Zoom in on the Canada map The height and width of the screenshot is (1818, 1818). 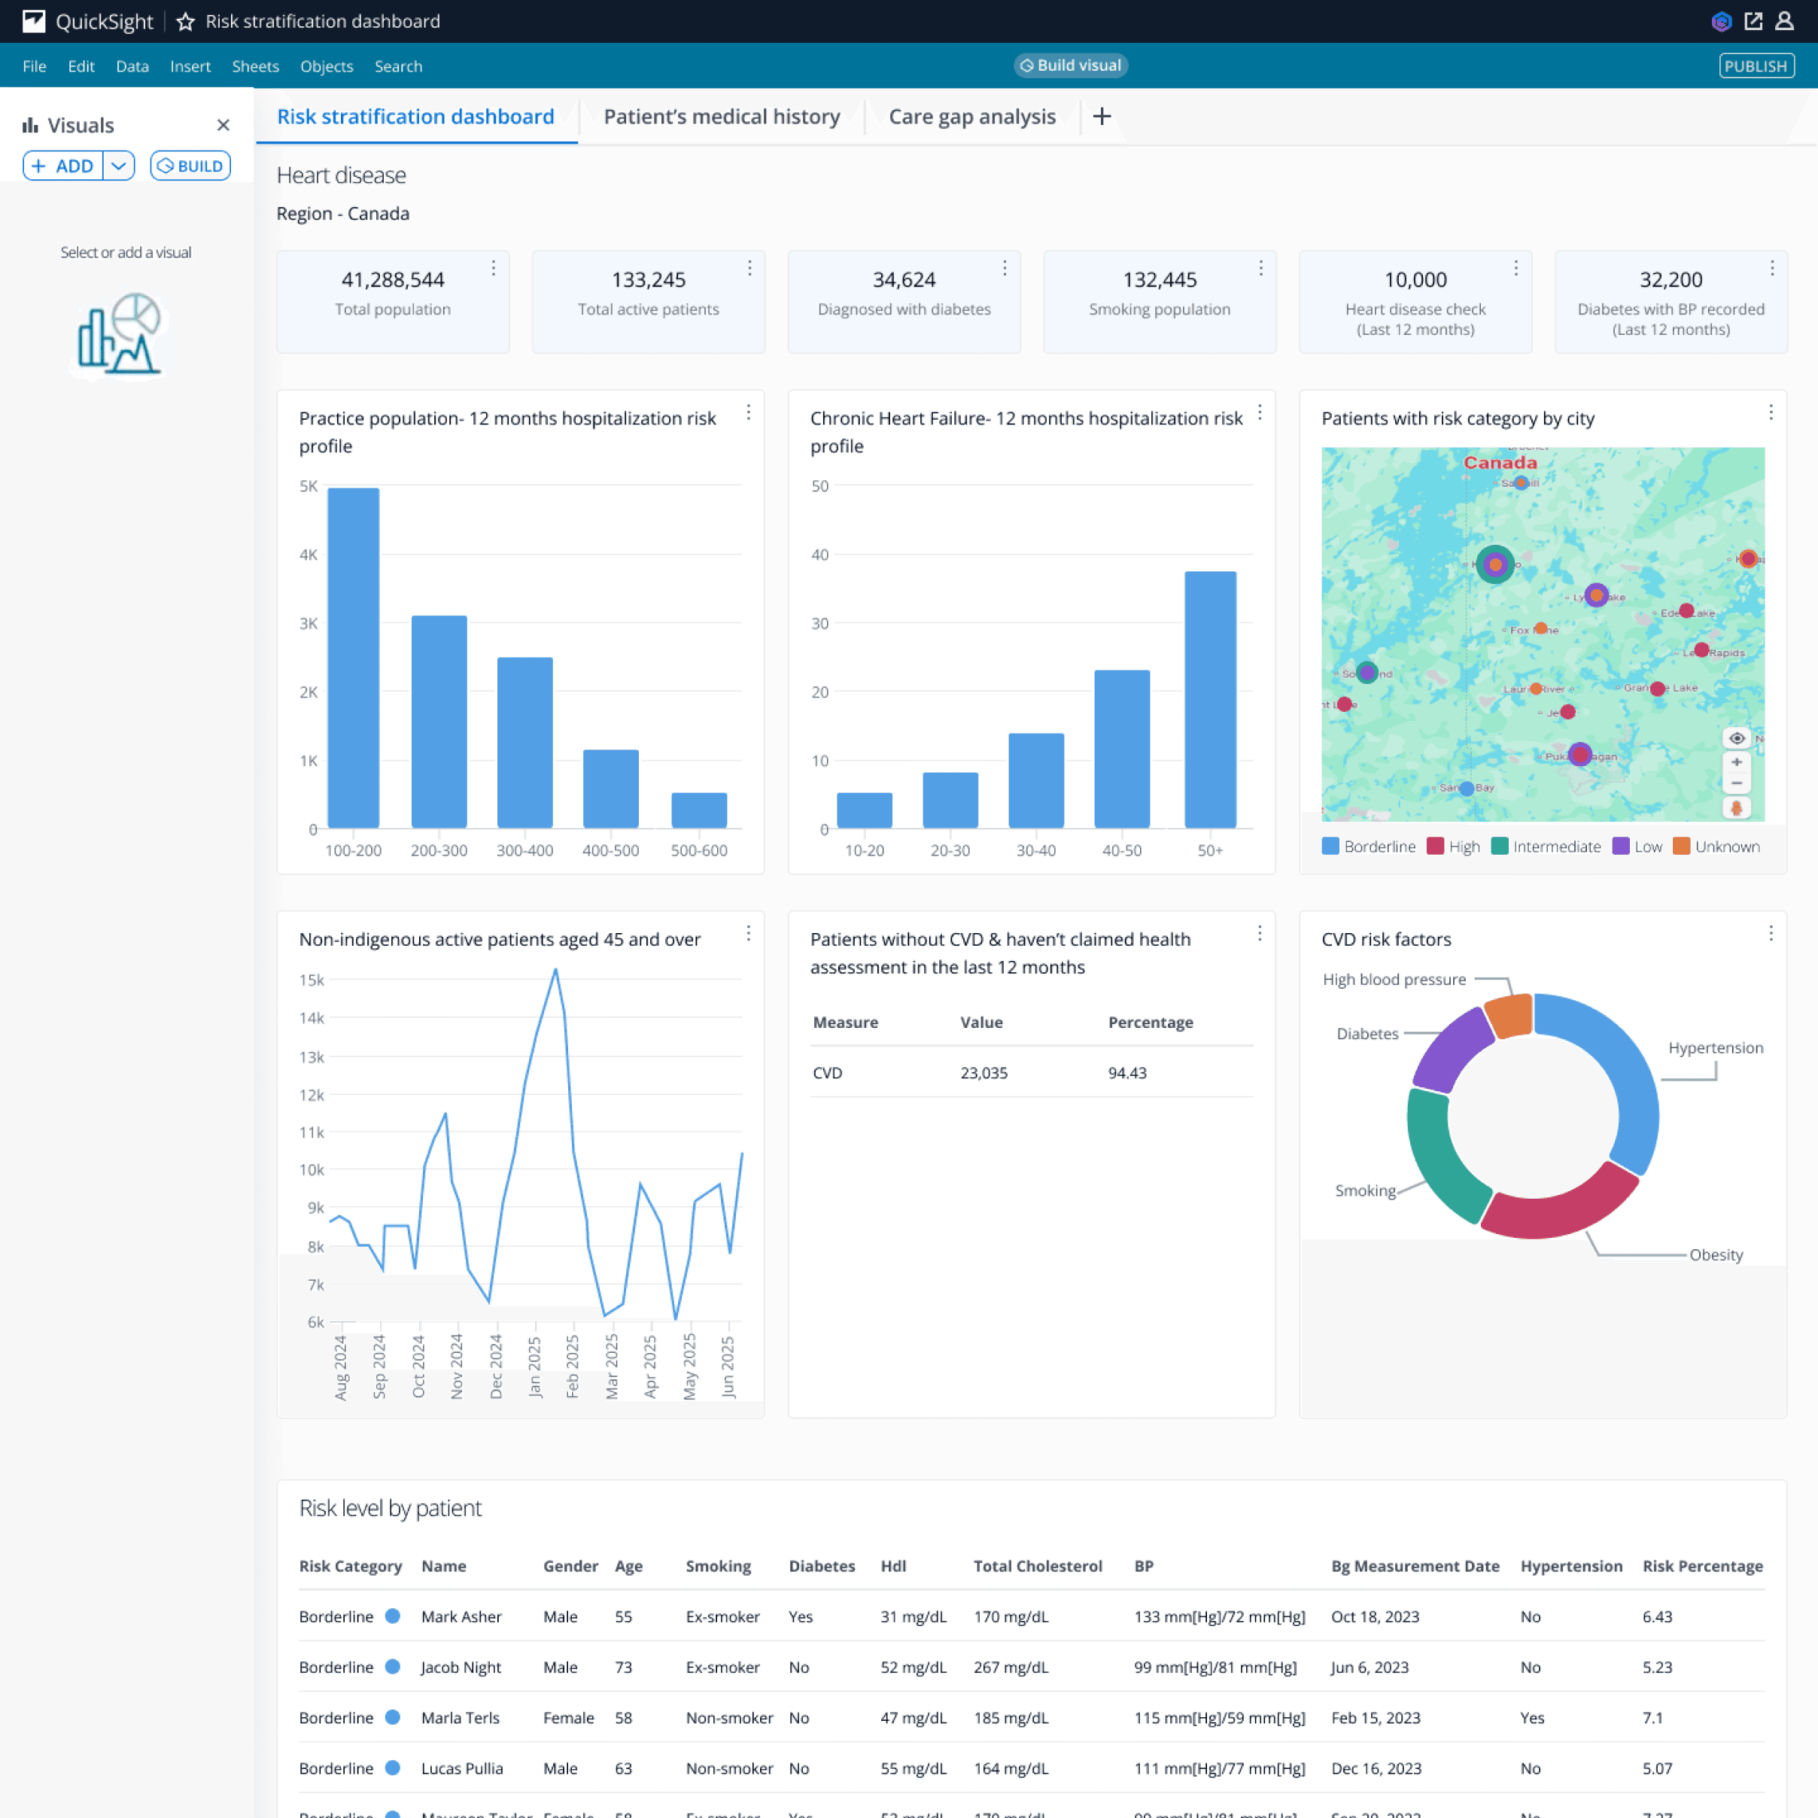point(1736,762)
